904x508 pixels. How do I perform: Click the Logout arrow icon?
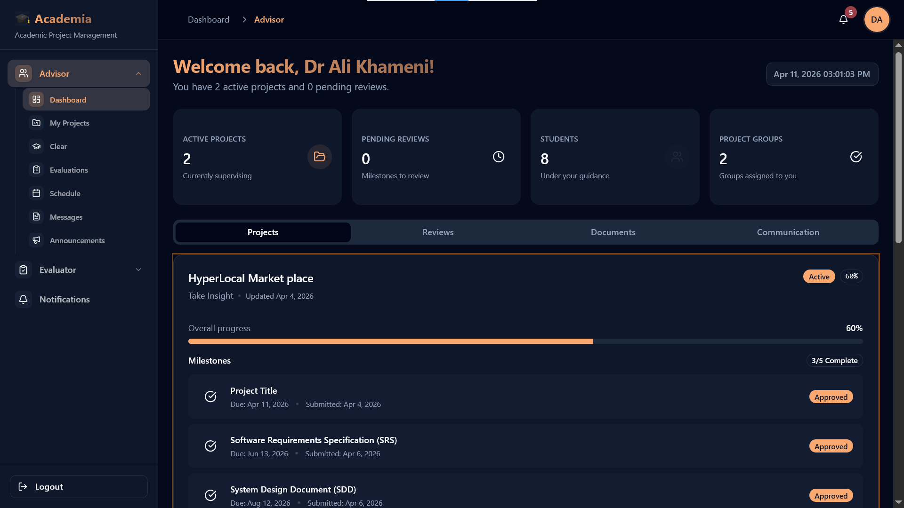[23, 487]
